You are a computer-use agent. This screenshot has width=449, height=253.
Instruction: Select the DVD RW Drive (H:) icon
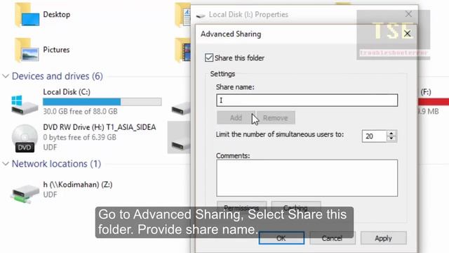pos(25,138)
